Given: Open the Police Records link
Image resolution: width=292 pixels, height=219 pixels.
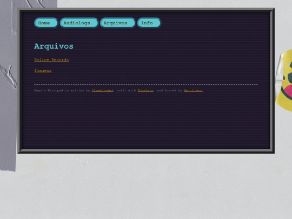Looking at the screenshot, I should click(51, 60).
